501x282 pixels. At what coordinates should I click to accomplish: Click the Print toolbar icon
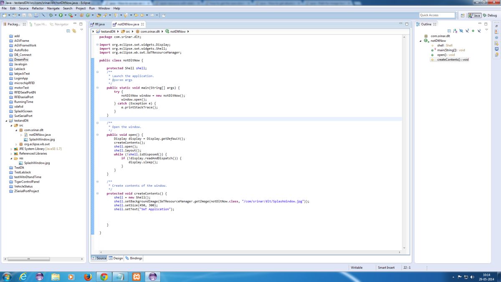pyautogui.click(x=36, y=15)
